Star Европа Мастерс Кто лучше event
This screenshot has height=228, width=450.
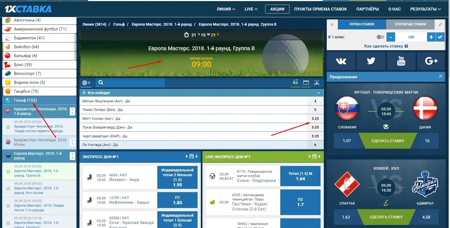pyautogui.click(x=8, y=189)
